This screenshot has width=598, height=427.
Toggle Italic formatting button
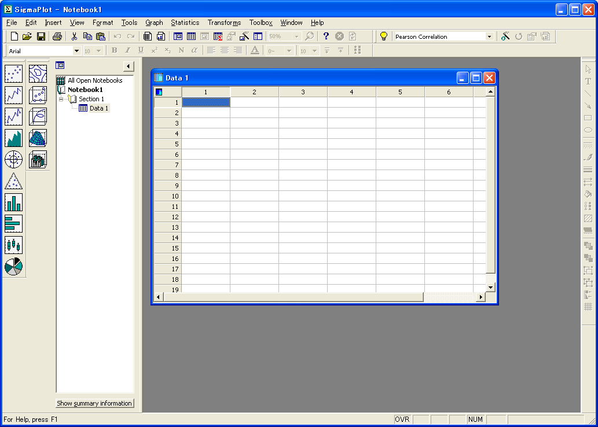pos(128,50)
